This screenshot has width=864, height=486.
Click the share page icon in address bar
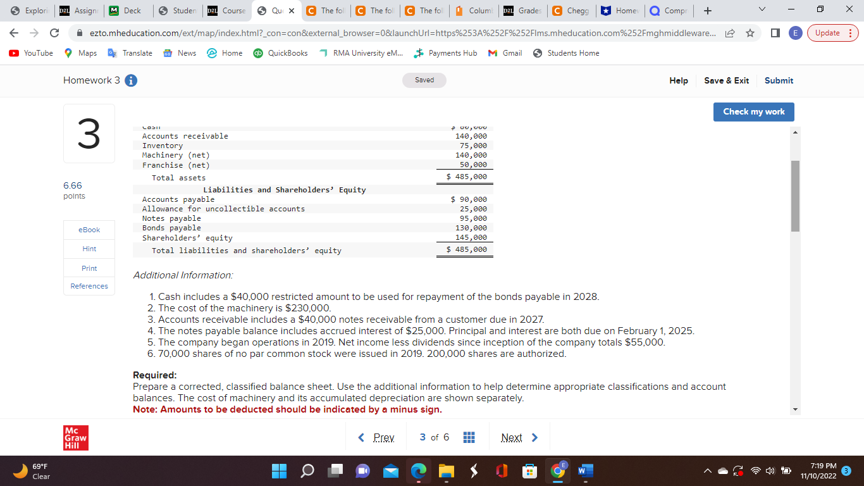pyautogui.click(x=731, y=33)
